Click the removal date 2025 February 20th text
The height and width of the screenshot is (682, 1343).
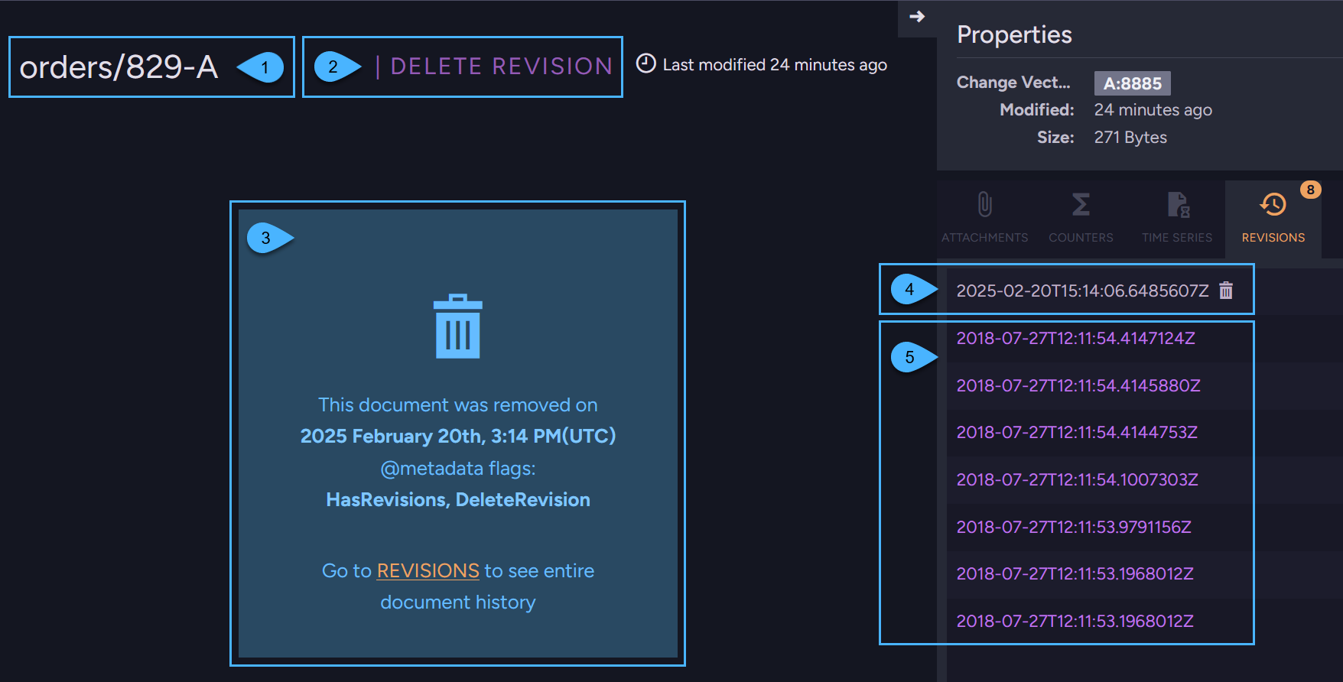coord(458,436)
